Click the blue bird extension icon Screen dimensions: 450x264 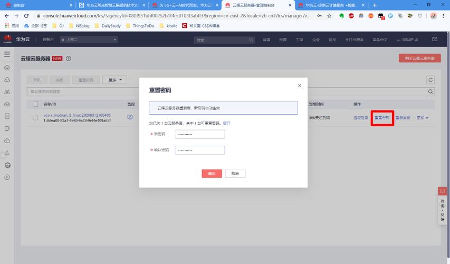click(x=390, y=16)
